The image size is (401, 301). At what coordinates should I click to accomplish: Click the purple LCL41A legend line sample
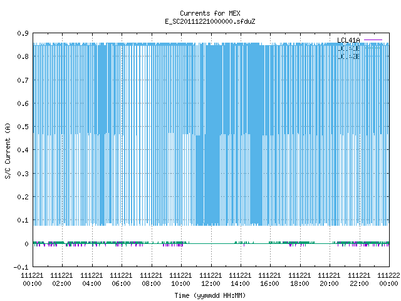point(373,40)
